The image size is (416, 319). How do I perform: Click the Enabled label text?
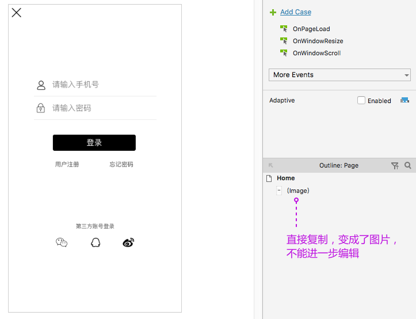tap(379, 101)
